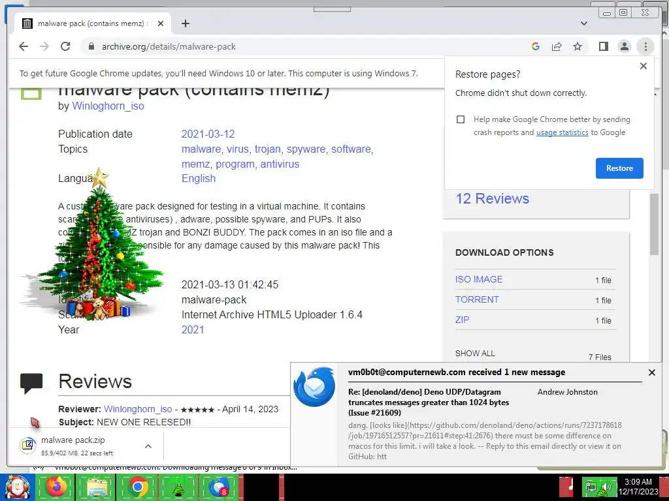Open the Chrome profile menu
The width and height of the screenshot is (669, 501).
624,46
